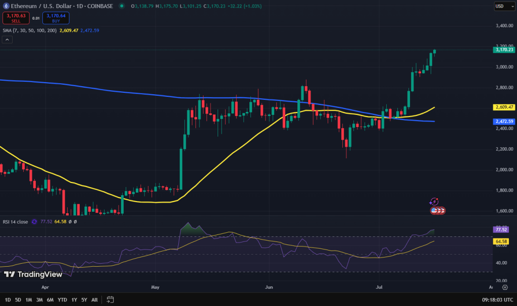The height and width of the screenshot is (306, 517).
Task: Click the purple RSI value 77.52 in legend
Action: (x=46, y=222)
